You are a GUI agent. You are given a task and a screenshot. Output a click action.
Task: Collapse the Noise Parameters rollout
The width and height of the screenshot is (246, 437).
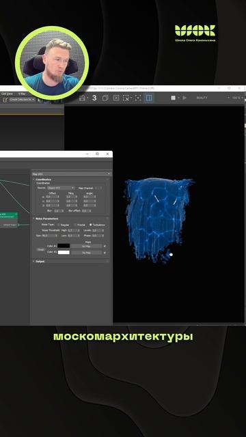pyautogui.click(x=47, y=218)
